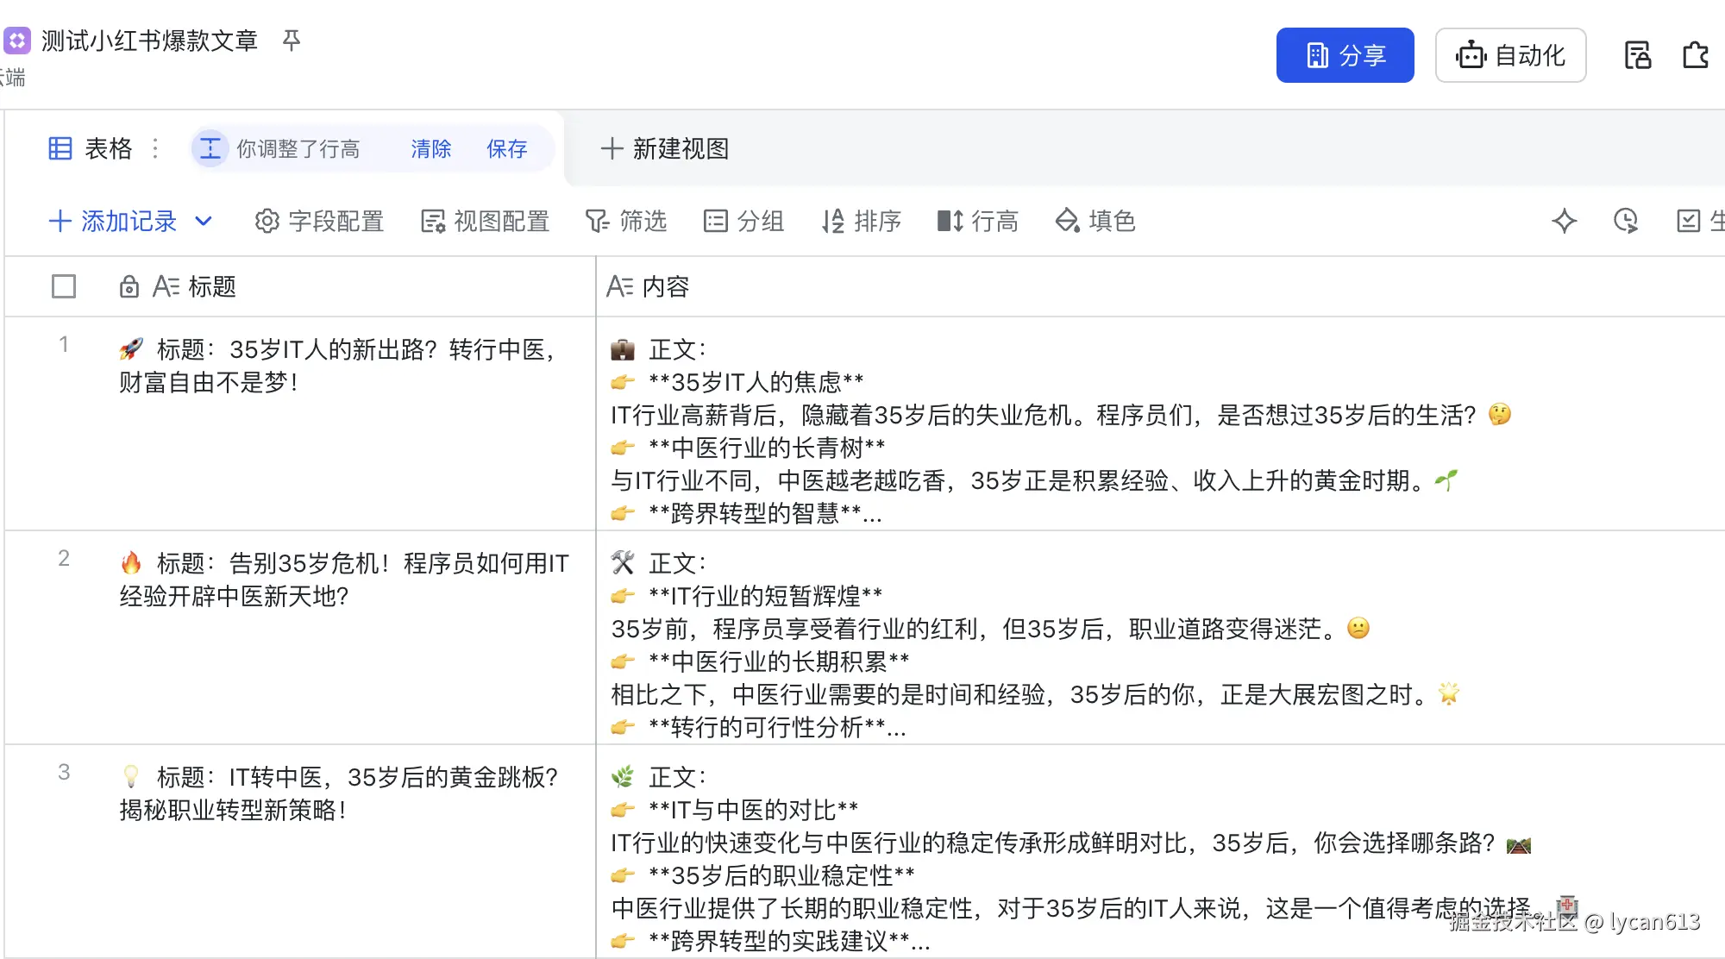Create a new view with 新建视图
The height and width of the screenshot is (959, 1725).
665,148
